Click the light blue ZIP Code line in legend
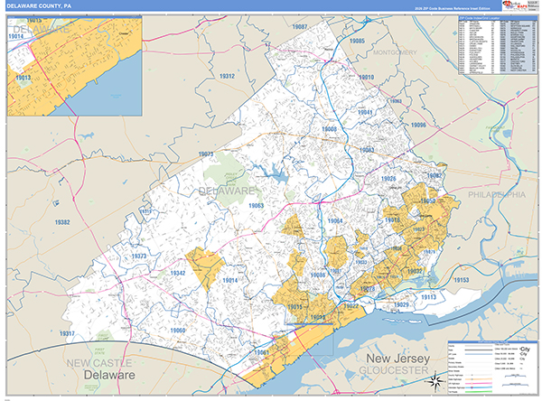542x401 pixels. coord(479,354)
